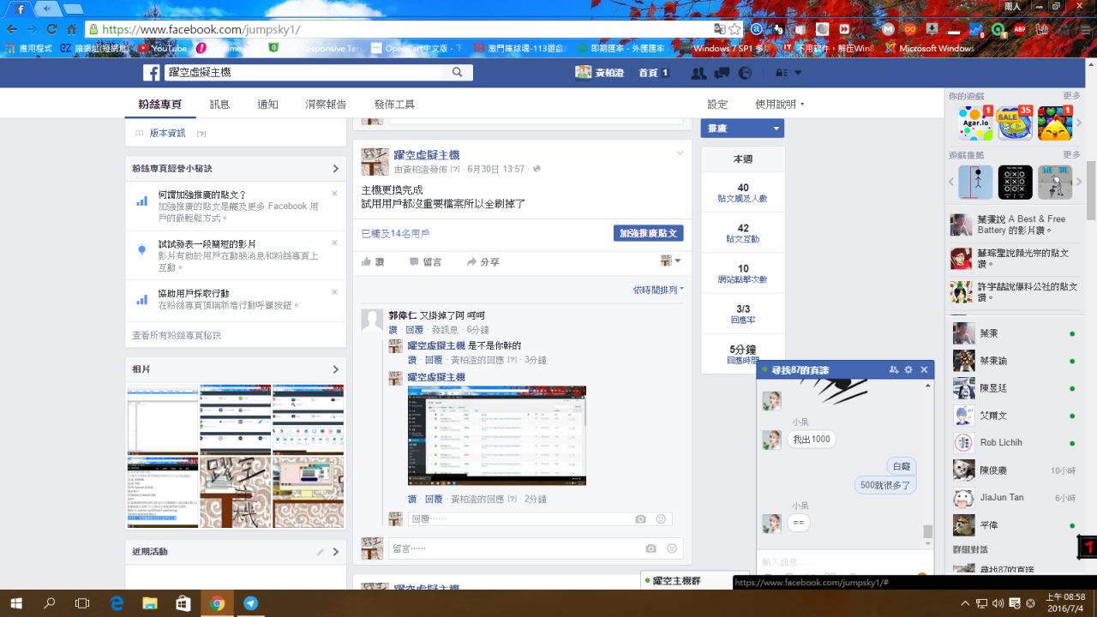Screen dimensions: 1097x617
Task: Open the 設定 settings tab
Action: (717, 105)
